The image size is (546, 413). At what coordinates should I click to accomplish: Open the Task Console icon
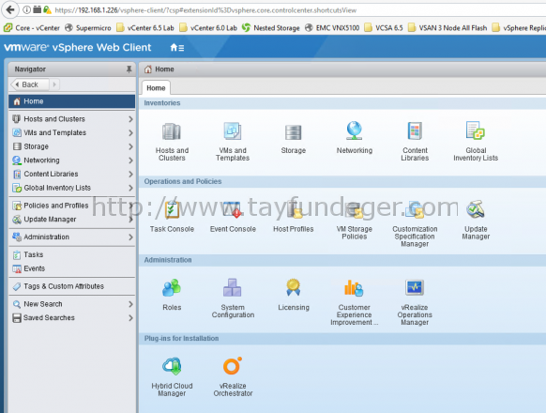pos(172,210)
